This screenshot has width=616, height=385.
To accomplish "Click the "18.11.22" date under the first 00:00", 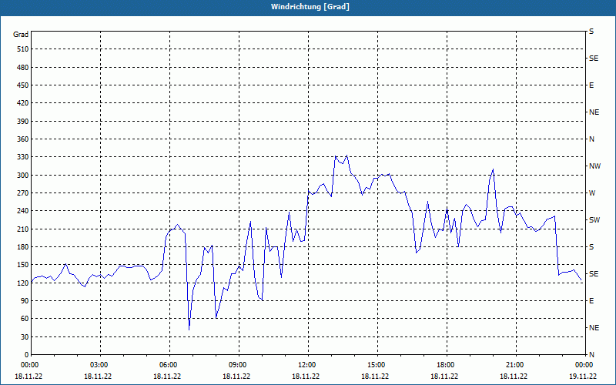I will 28,376.
